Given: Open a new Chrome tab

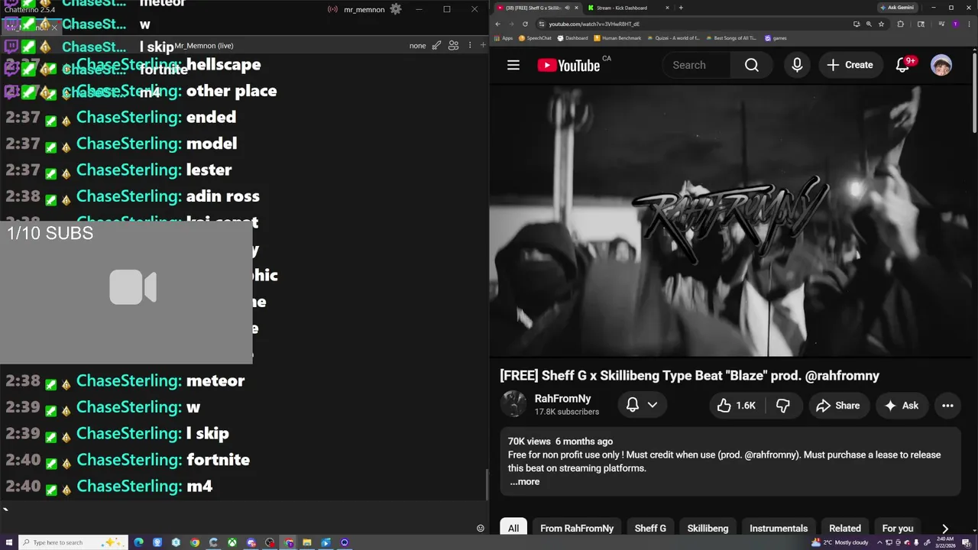Looking at the screenshot, I should 681,8.
